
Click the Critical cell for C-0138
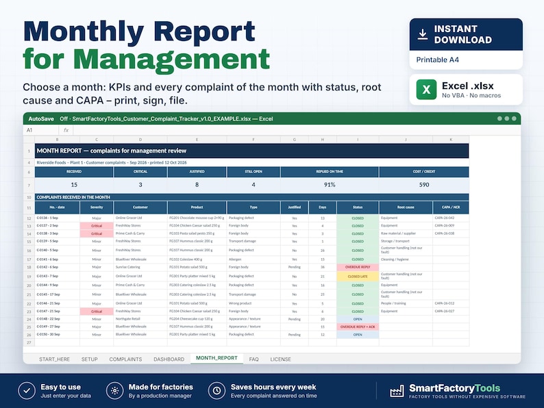[x=97, y=233]
